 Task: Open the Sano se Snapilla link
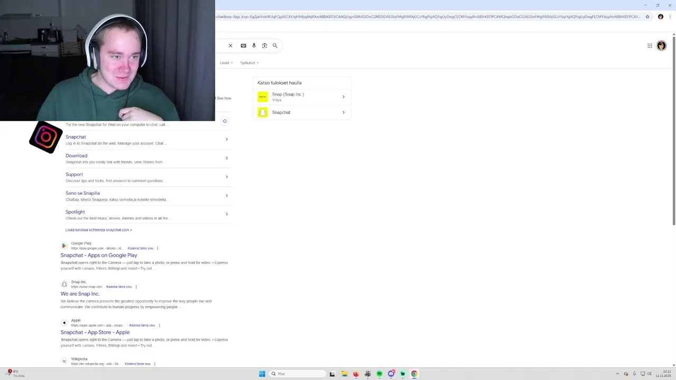82,193
